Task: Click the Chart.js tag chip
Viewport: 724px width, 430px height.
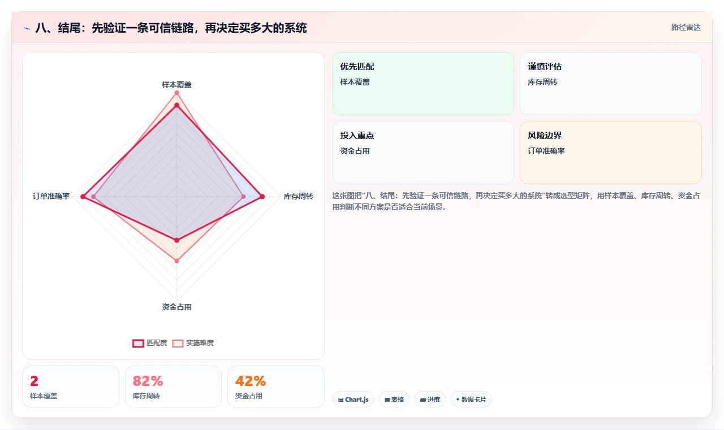Action: click(x=354, y=399)
